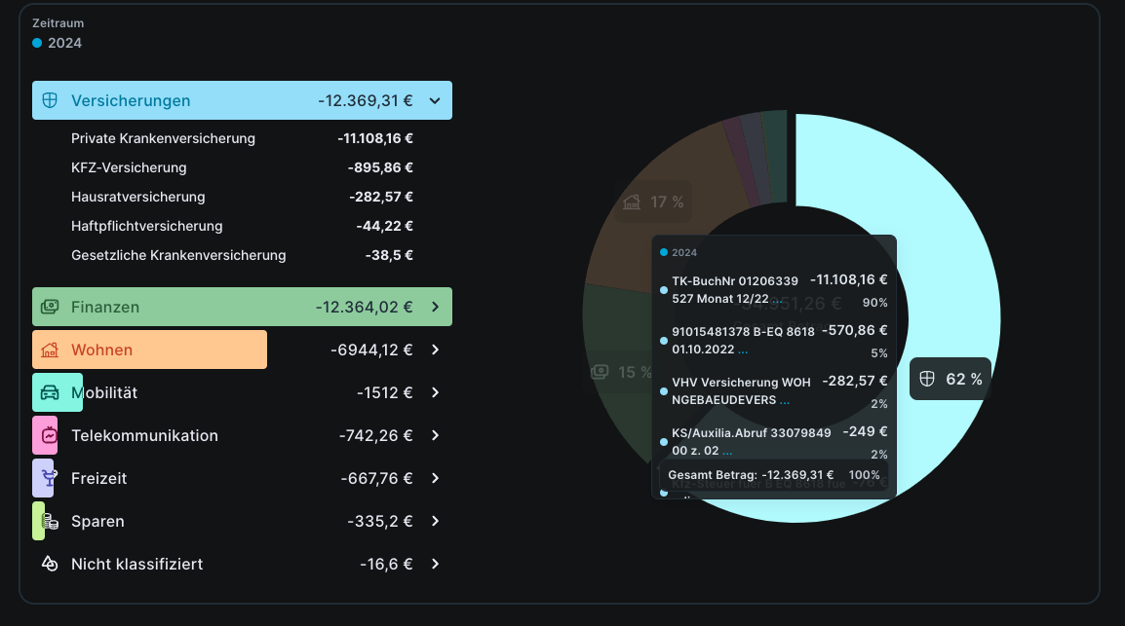Click the Wohnen house icon
The height and width of the screenshot is (626, 1125).
[x=51, y=350]
